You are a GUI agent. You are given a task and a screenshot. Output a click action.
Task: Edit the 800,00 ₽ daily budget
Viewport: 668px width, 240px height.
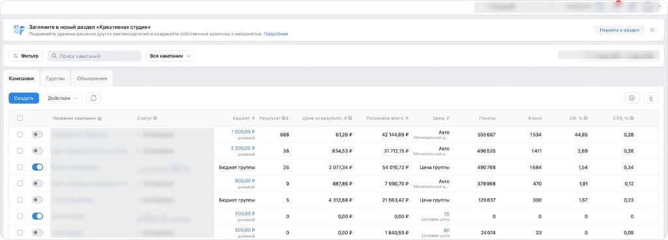[x=245, y=181]
